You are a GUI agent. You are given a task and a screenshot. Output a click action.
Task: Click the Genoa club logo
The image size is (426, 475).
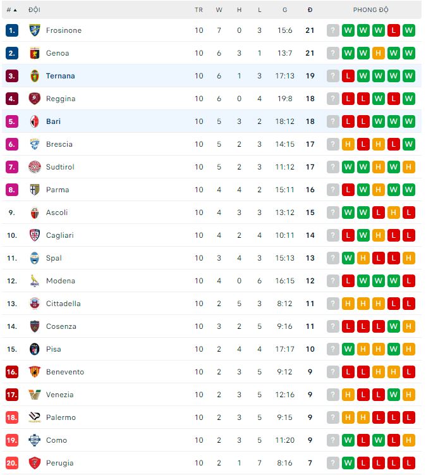pos(34,53)
